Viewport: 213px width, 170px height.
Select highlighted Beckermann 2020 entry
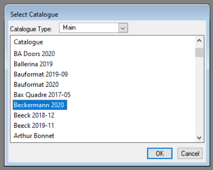click(x=40, y=105)
